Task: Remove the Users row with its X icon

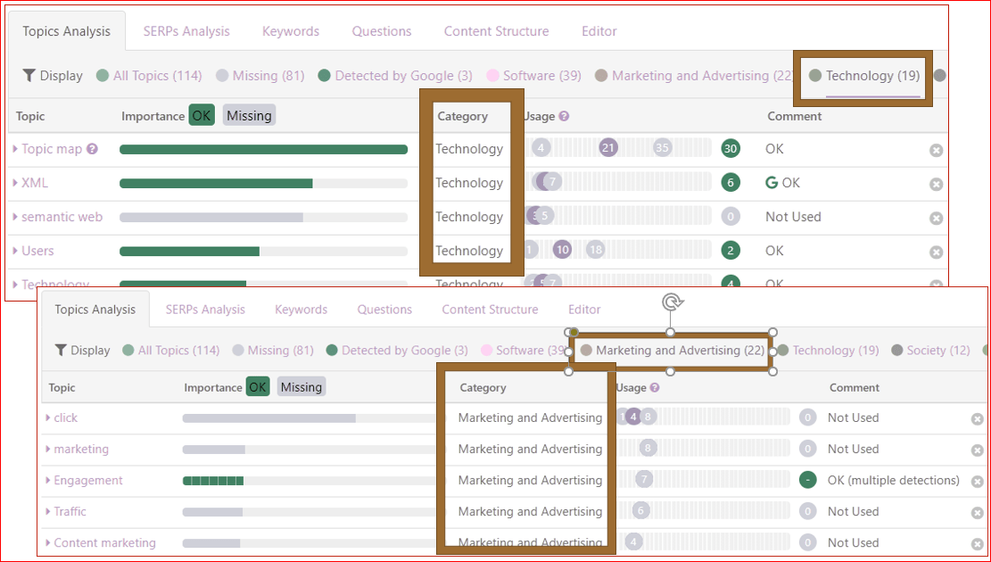Action: [936, 252]
